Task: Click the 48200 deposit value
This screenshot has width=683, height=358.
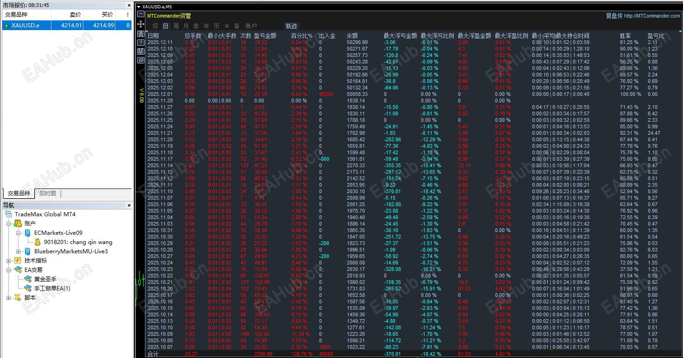Action: 326,94
